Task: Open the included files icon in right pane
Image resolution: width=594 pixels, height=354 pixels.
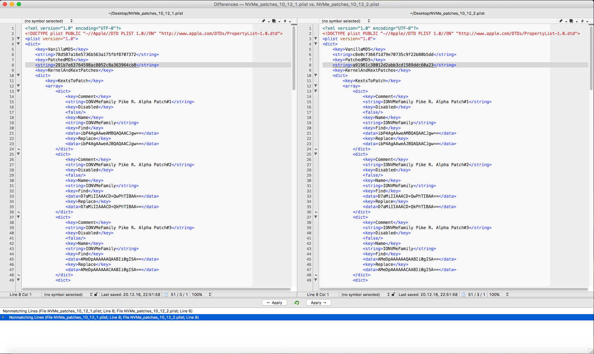Action: click(571, 21)
